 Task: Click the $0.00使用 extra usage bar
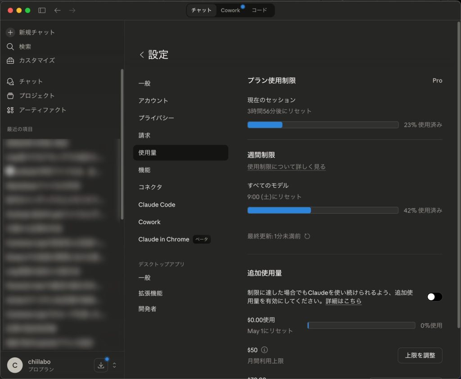[361, 325]
